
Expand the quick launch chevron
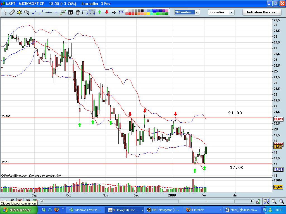pyautogui.click(x=63, y=208)
